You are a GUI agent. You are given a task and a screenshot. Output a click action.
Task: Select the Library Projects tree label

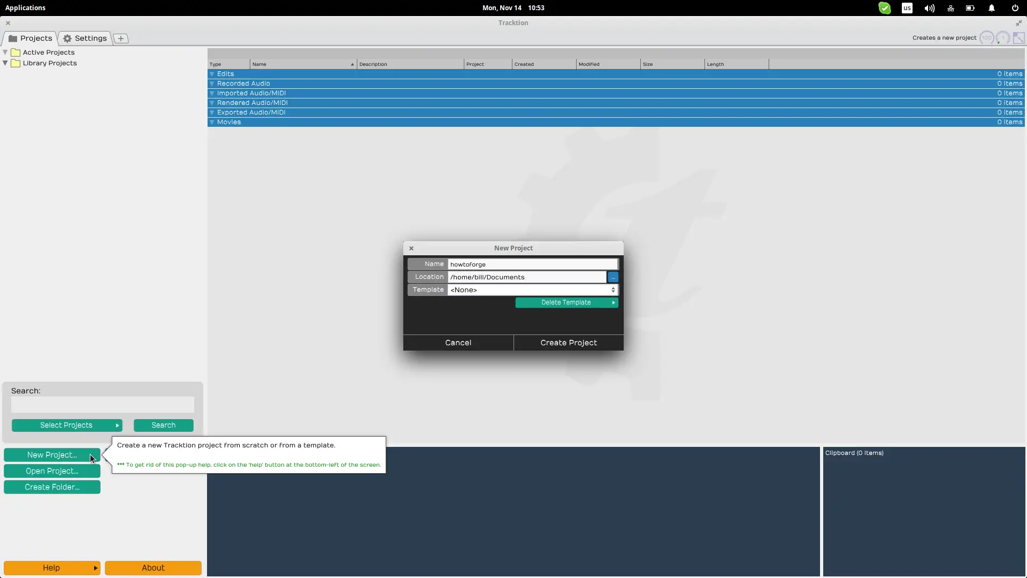[x=50, y=63]
